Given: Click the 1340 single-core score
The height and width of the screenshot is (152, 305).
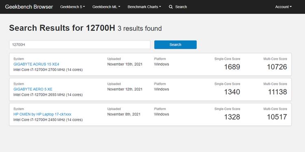Looking at the screenshot, I should tap(232, 92).
